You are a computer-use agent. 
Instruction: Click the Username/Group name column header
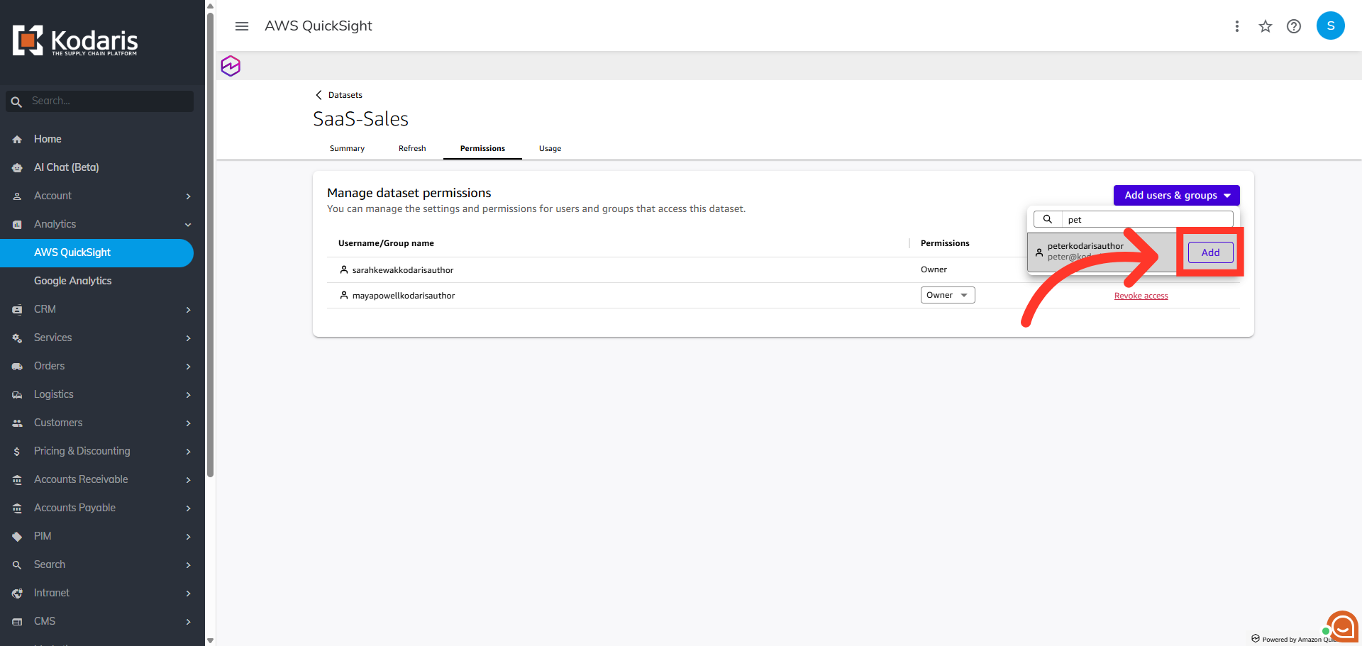tap(386, 243)
